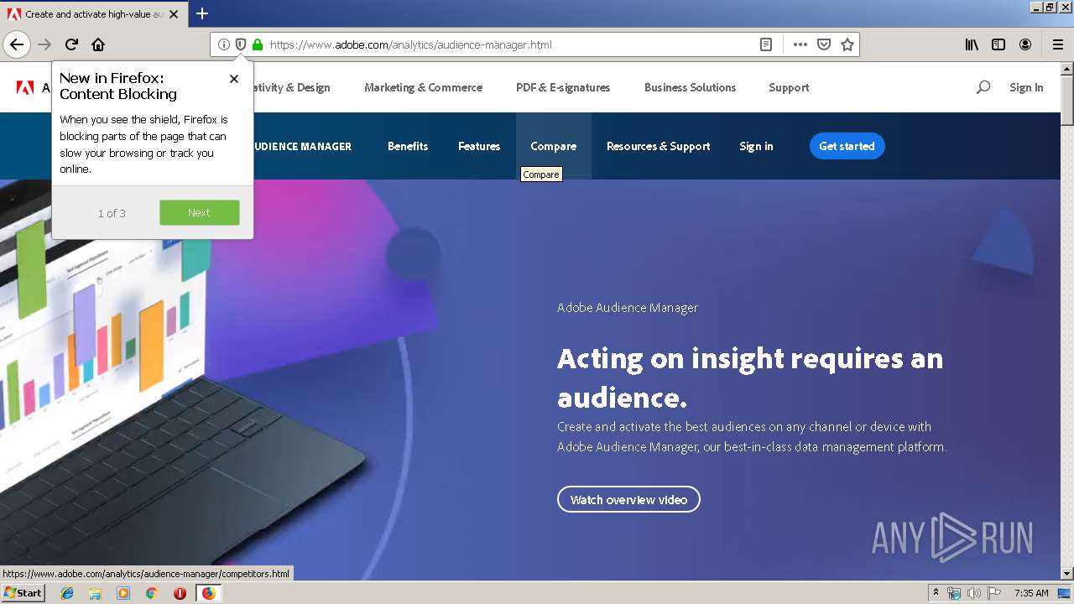Click the forward navigation arrow

tap(44, 44)
